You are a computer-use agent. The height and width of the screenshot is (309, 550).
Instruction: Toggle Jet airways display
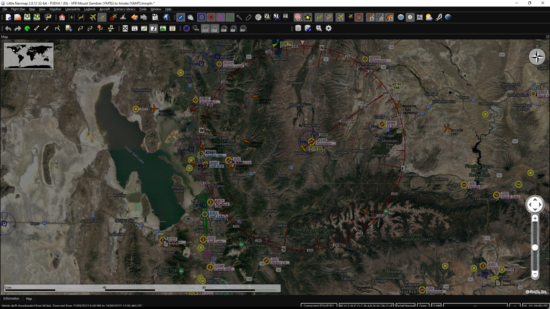[x=276, y=17]
